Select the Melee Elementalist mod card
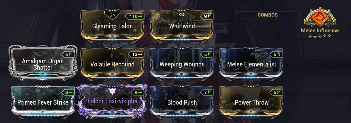This screenshot has height=123, width=351. coord(251,63)
